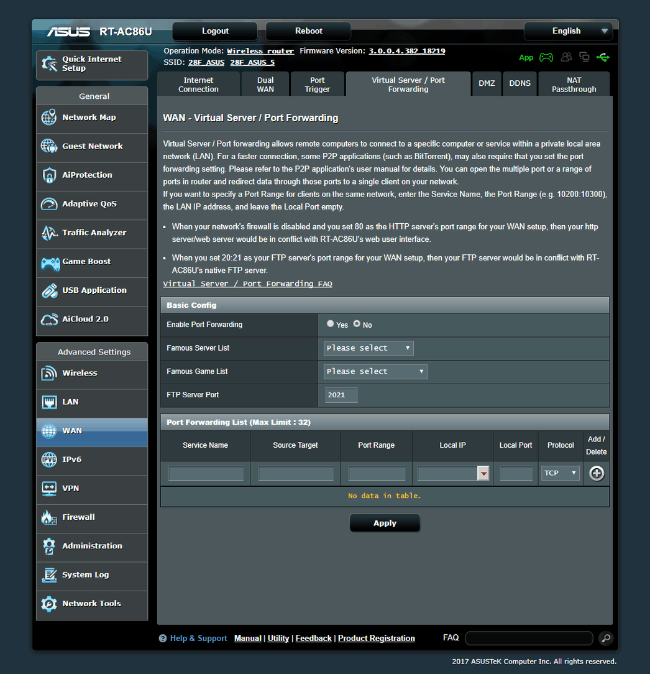Click the Traffic Analyzer icon
This screenshot has width=650, height=674.
(x=49, y=233)
